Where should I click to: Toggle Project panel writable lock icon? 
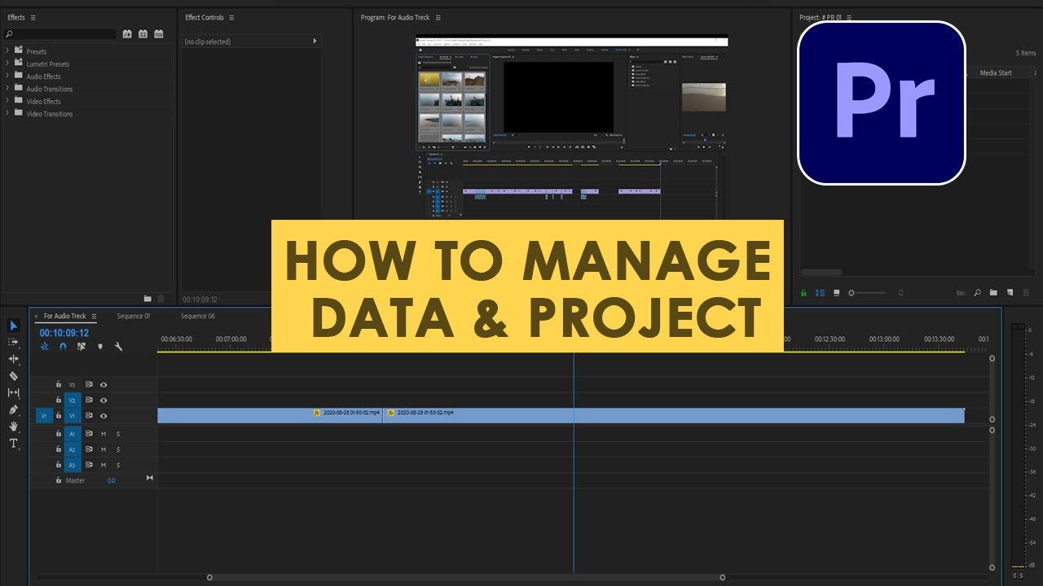coord(804,293)
